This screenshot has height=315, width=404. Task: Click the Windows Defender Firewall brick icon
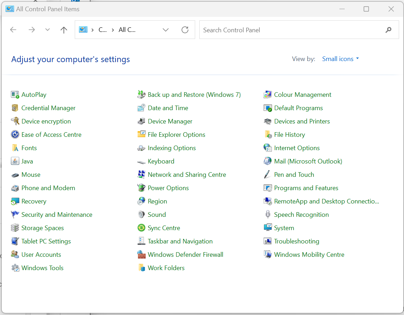(141, 255)
